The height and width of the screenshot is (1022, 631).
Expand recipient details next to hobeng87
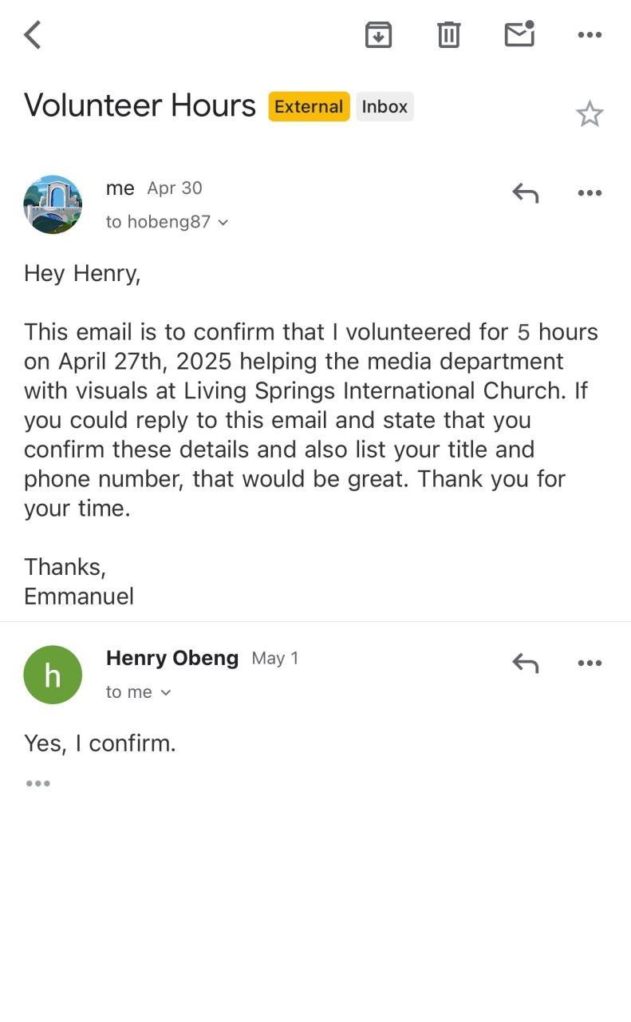(x=223, y=222)
